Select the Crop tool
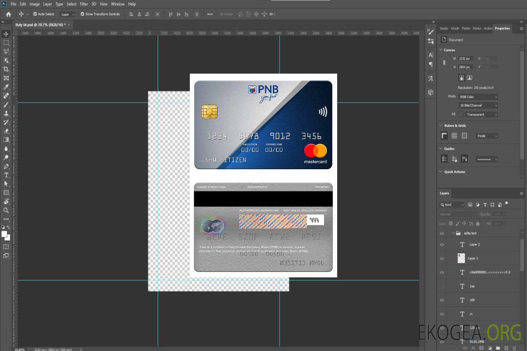Viewport: 527px width, 351px height. tap(6, 69)
